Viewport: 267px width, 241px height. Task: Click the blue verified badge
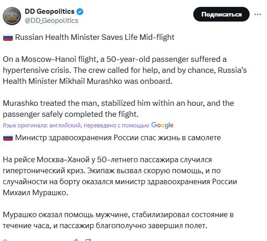pos(80,11)
